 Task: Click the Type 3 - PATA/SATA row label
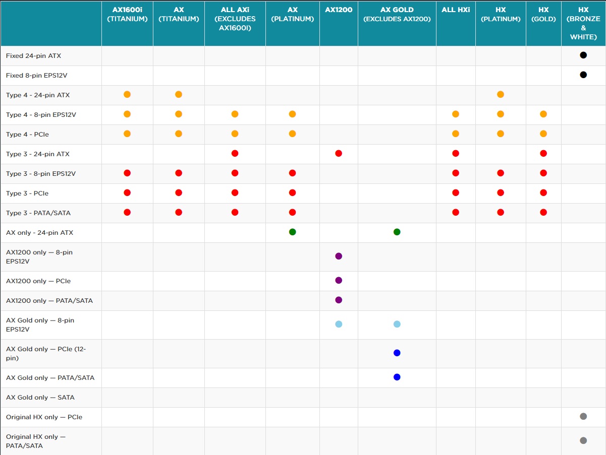38,213
